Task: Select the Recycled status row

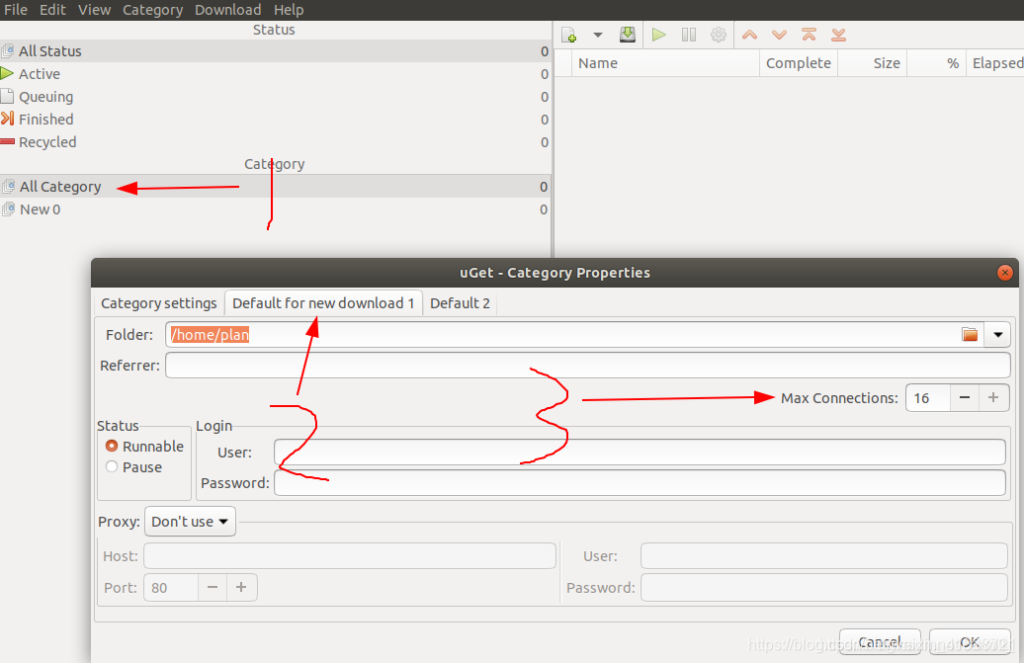Action: 275,142
